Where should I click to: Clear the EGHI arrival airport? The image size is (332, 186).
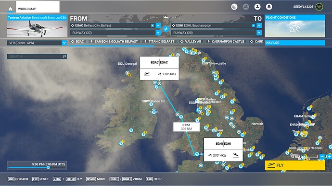254,25
